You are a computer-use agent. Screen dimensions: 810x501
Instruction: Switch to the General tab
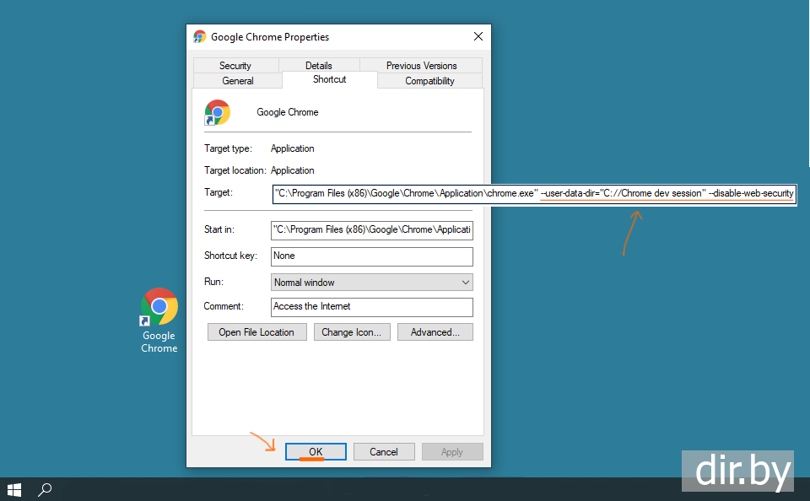238,81
